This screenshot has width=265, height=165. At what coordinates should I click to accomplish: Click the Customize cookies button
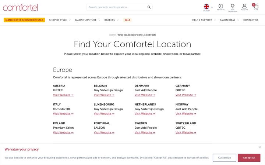[x=225, y=158]
